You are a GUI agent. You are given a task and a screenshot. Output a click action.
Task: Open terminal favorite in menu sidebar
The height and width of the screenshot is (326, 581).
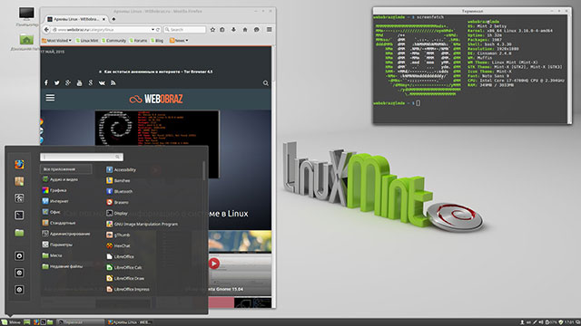click(19, 216)
